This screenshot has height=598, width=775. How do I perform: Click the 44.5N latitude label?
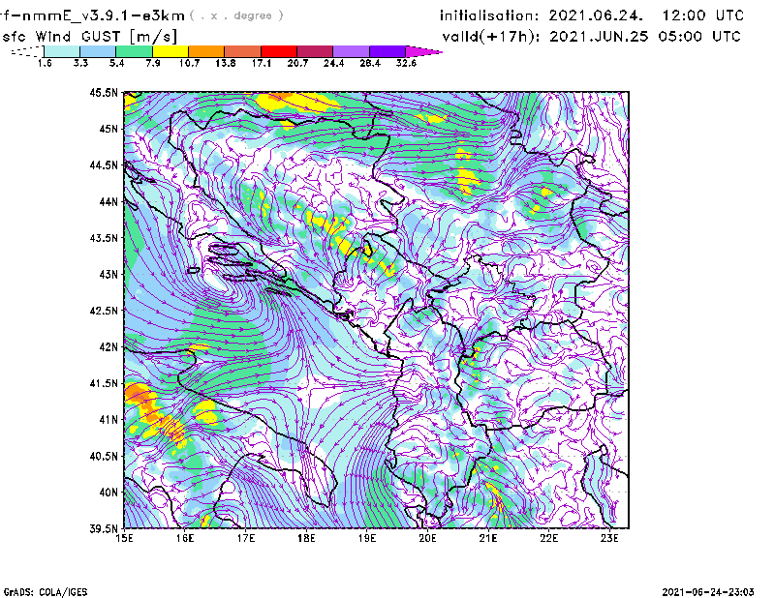pos(104,164)
